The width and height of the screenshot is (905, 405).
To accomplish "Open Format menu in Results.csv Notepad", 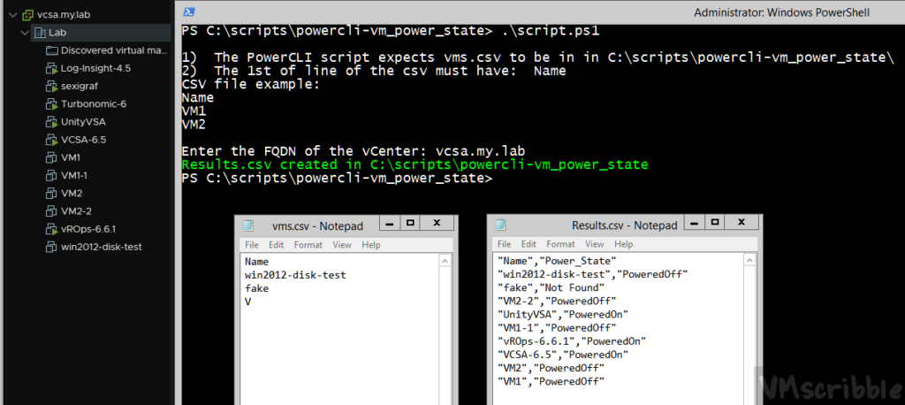I will [x=560, y=244].
